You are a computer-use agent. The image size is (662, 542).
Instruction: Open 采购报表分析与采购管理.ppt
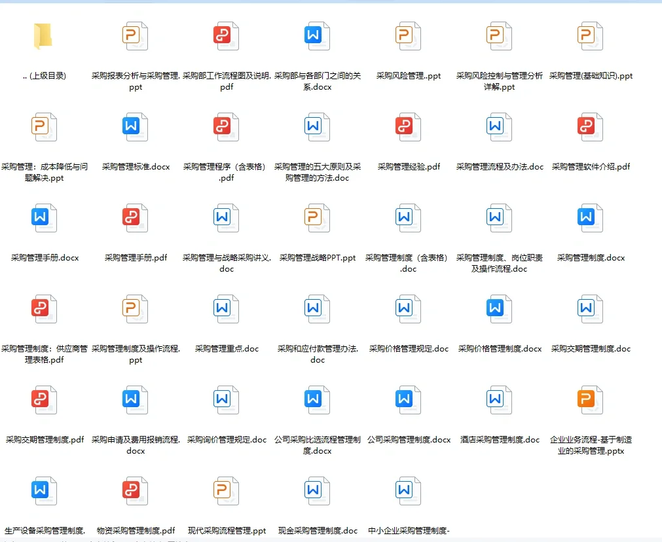pyautogui.click(x=135, y=36)
